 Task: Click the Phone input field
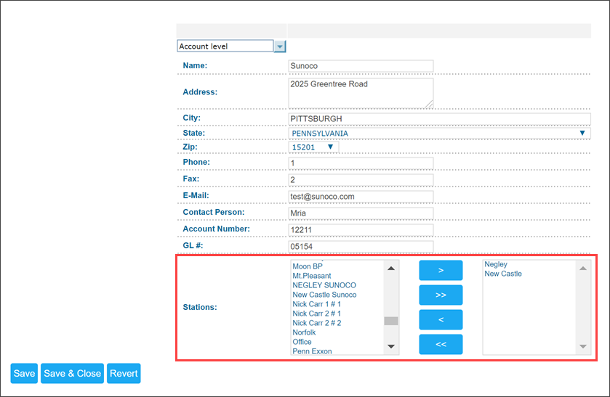(361, 163)
